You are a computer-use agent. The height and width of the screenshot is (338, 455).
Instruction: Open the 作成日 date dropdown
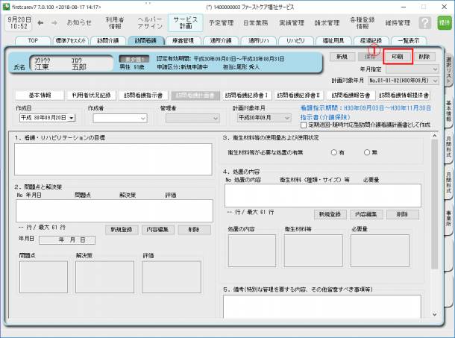coord(72,117)
